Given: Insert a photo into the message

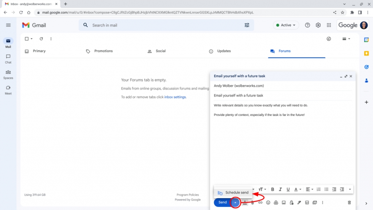Looking at the screenshot, I should [284, 202].
